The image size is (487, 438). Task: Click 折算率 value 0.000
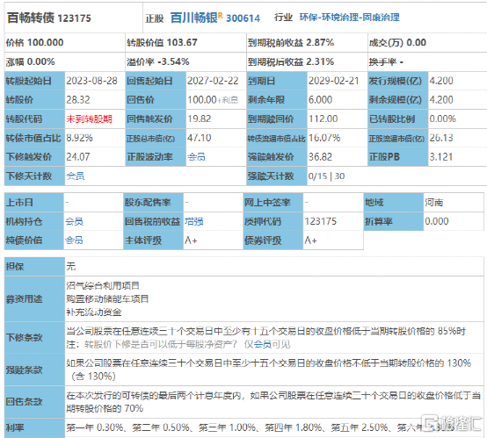[x=437, y=221]
